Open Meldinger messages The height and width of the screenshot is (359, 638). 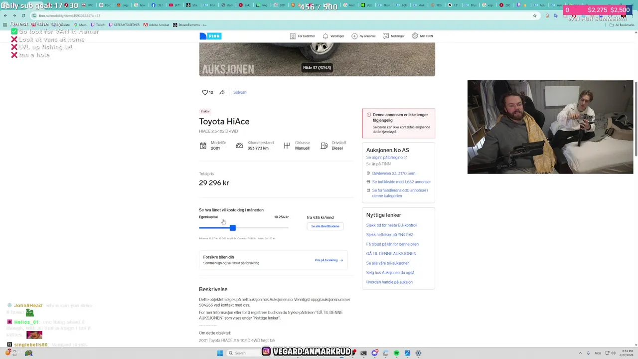coord(394,36)
